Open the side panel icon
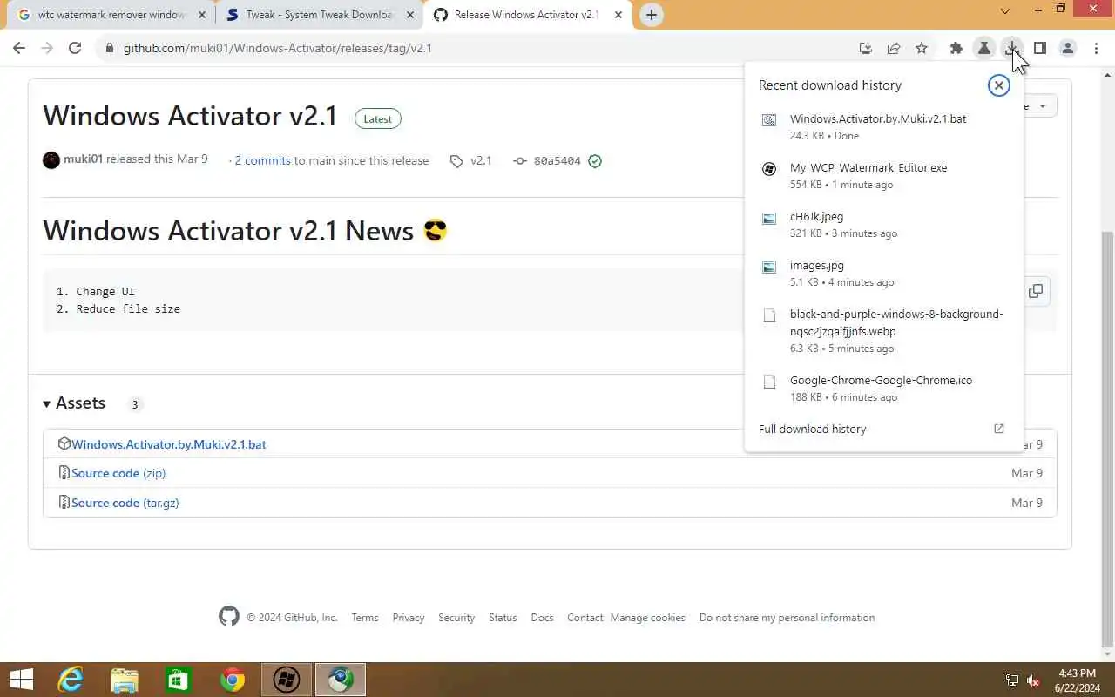Viewport: 1115px width, 697px height. point(1040,48)
